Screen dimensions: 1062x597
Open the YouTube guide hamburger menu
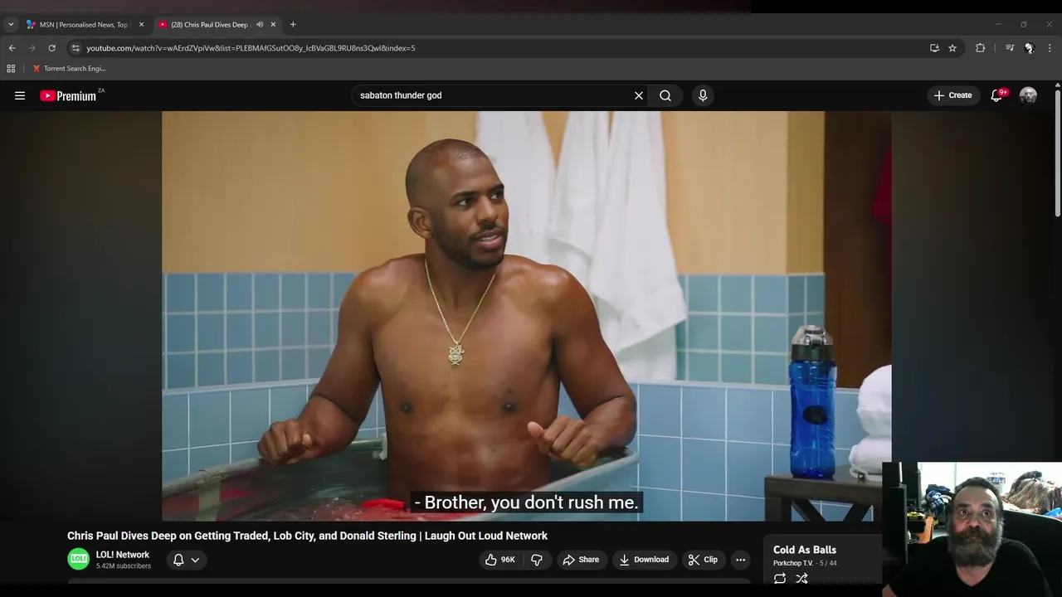[20, 95]
